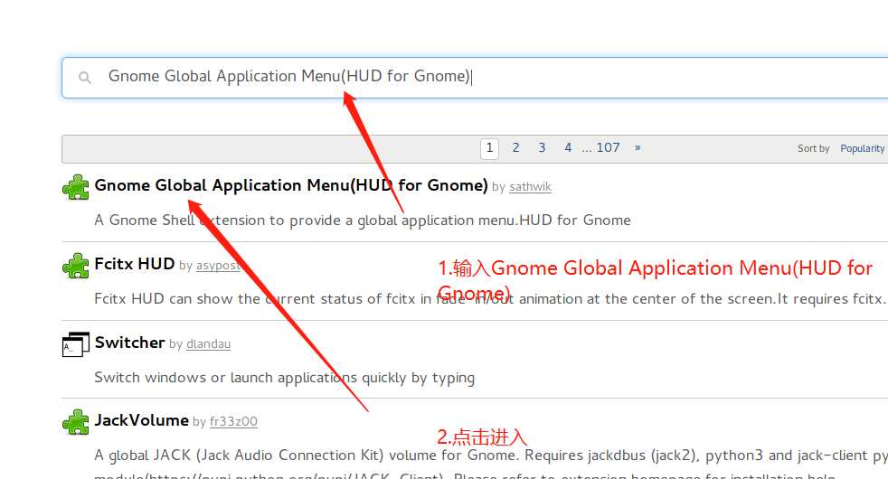Click the Switcher extension window icon
The height and width of the screenshot is (479, 888).
[76, 344]
